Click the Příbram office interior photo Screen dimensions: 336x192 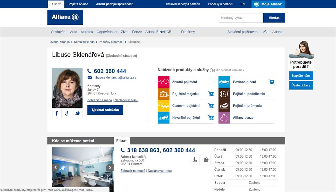tap(83, 169)
